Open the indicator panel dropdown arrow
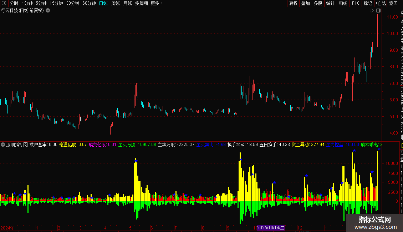The height and width of the screenshot is (232, 403). pyautogui.click(x=3, y=145)
